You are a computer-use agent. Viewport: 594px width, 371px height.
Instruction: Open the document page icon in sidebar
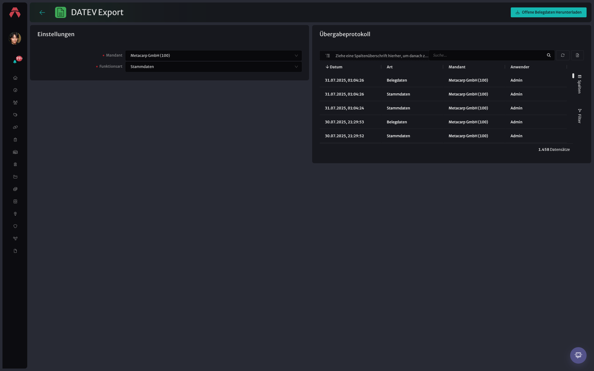[x=15, y=251]
